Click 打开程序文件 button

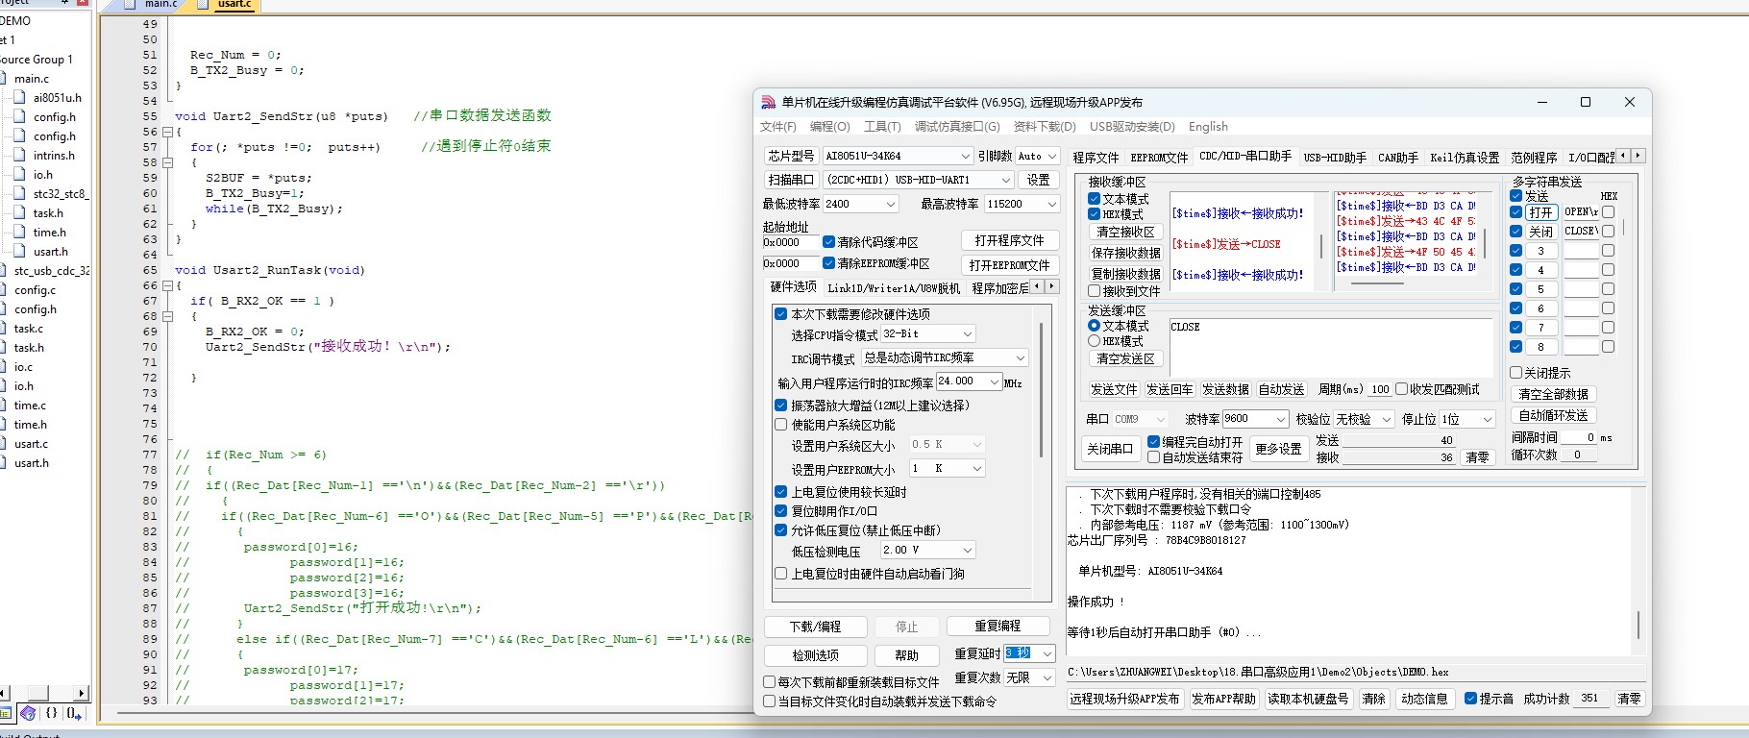point(1009,240)
